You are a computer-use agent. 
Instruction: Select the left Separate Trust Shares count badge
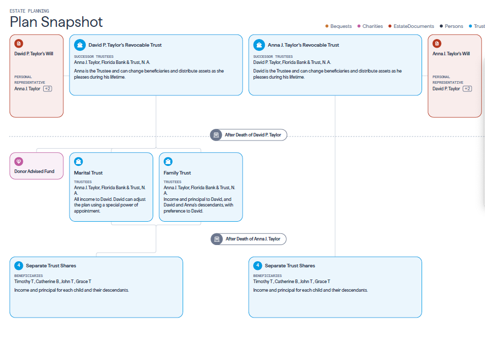pyautogui.click(x=19, y=265)
